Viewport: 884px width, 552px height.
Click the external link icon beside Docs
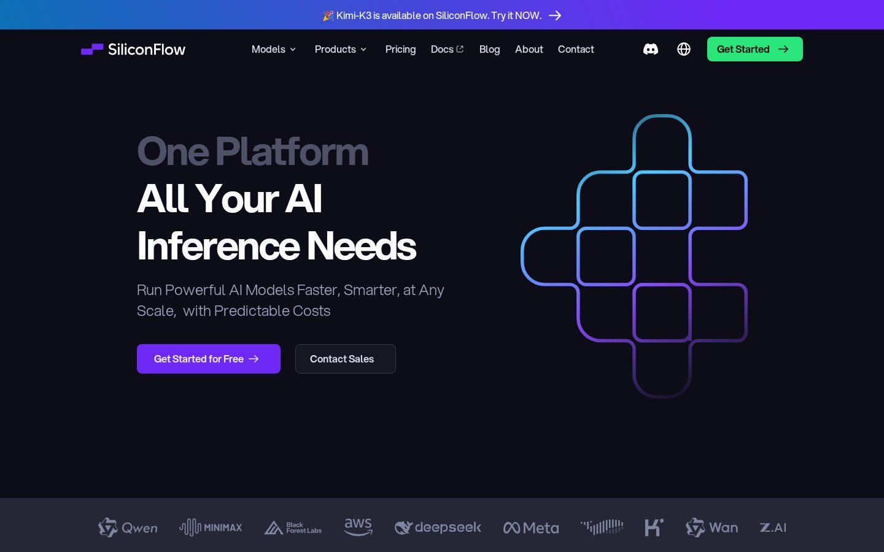point(460,49)
